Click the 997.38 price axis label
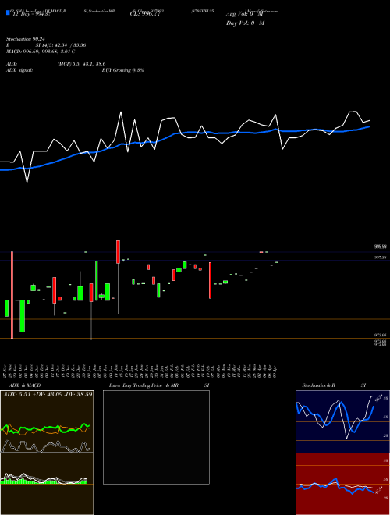 coord(380,257)
